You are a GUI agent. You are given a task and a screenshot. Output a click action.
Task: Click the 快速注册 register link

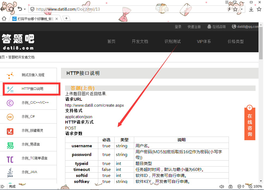194,27
